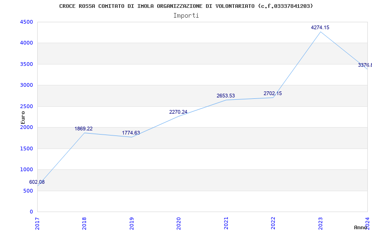Click the 0 y-axis tick label
Screen dimensions: 372x232
(x=31, y=212)
